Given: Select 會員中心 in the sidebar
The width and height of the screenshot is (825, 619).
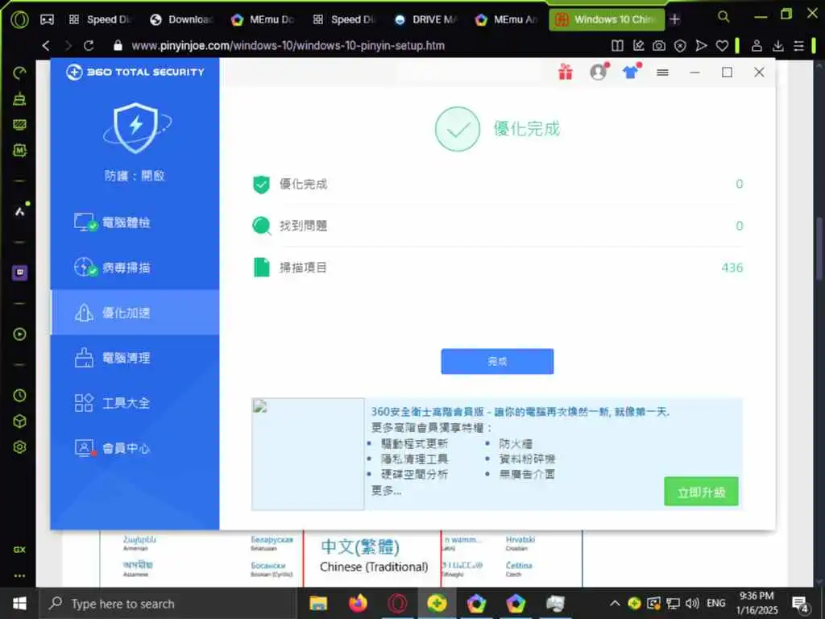Looking at the screenshot, I should pos(135,448).
